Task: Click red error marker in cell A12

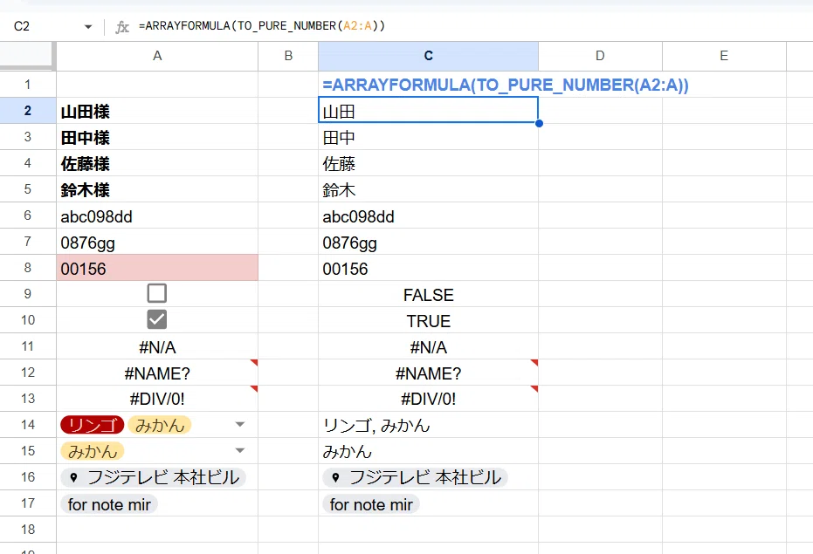Action: point(255,362)
